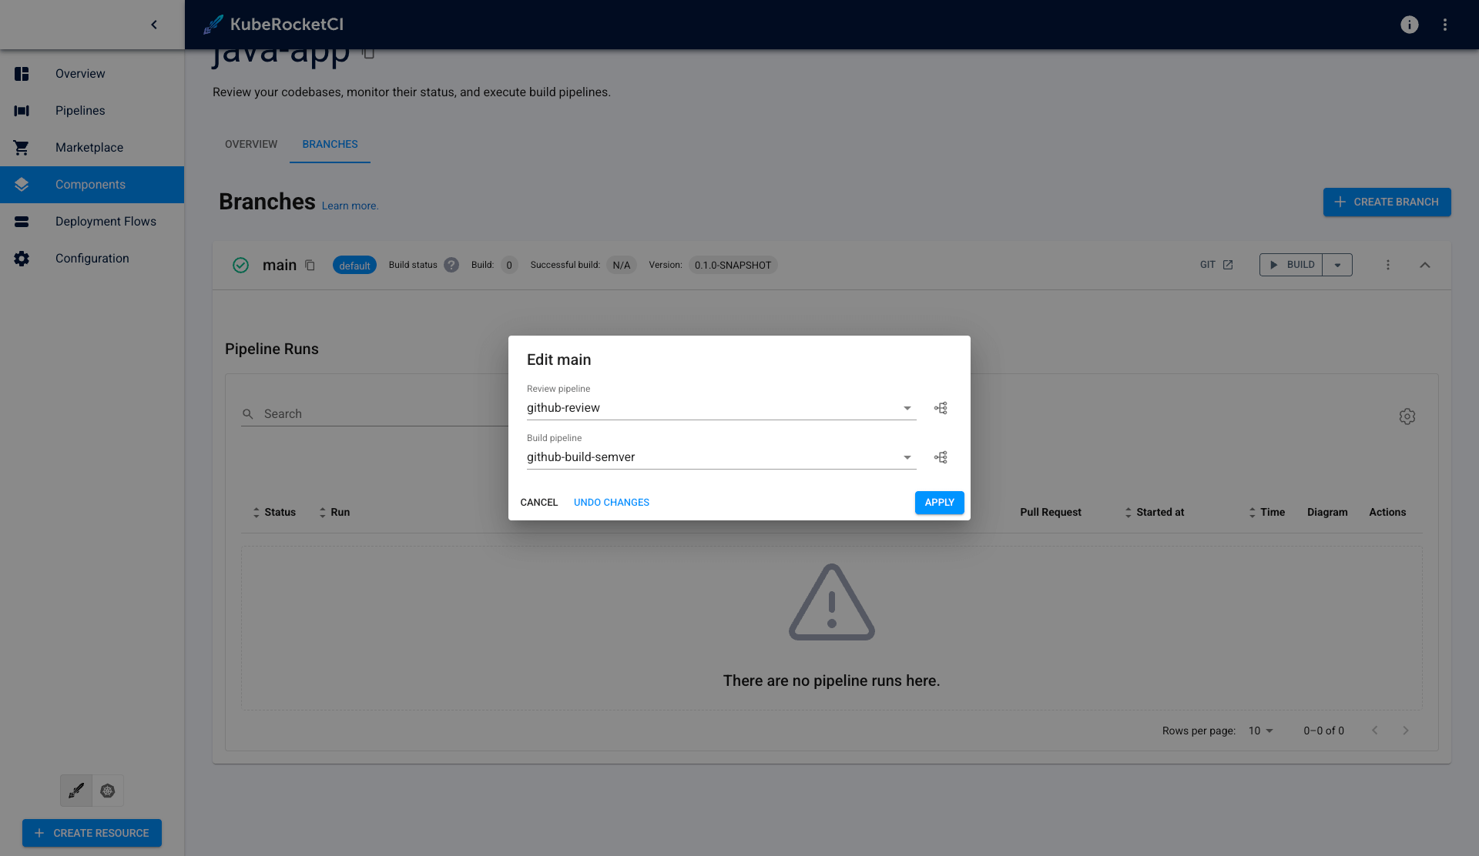Click the UNDO CHANGES link
This screenshot has height=856, width=1479.
point(611,502)
